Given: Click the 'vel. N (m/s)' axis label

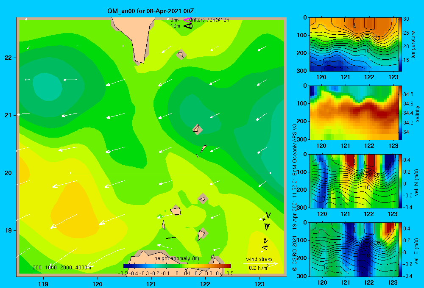Looking at the screenshot, I should [x=417, y=183].
